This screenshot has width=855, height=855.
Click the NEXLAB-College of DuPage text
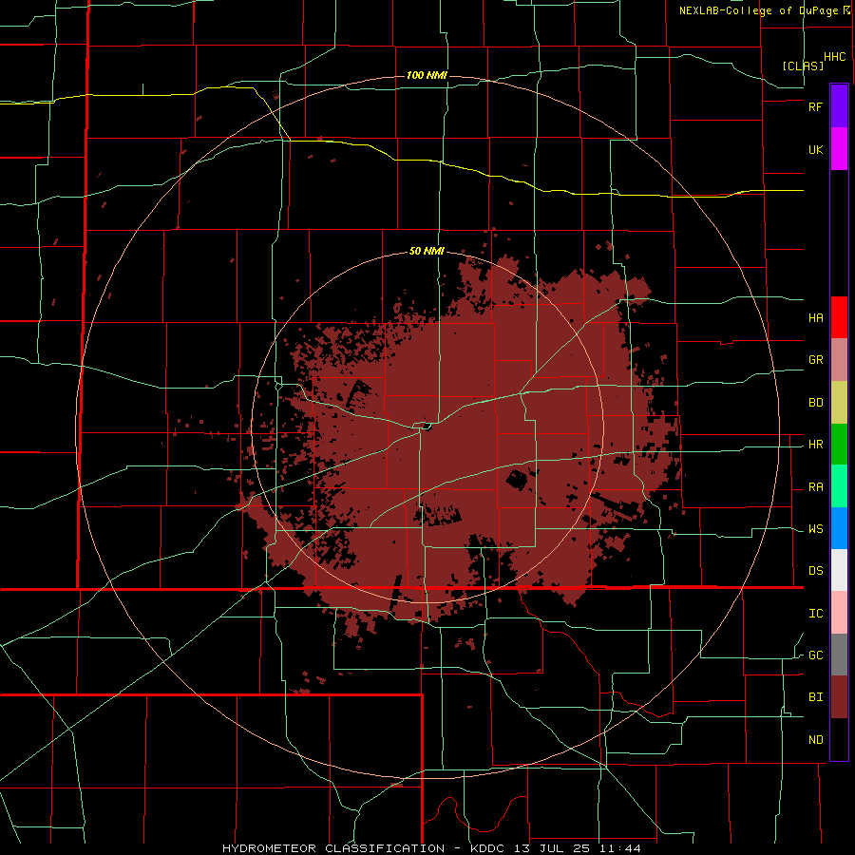point(758,10)
